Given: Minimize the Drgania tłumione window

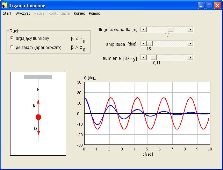Looking at the screenshot, I should [201, 6].
